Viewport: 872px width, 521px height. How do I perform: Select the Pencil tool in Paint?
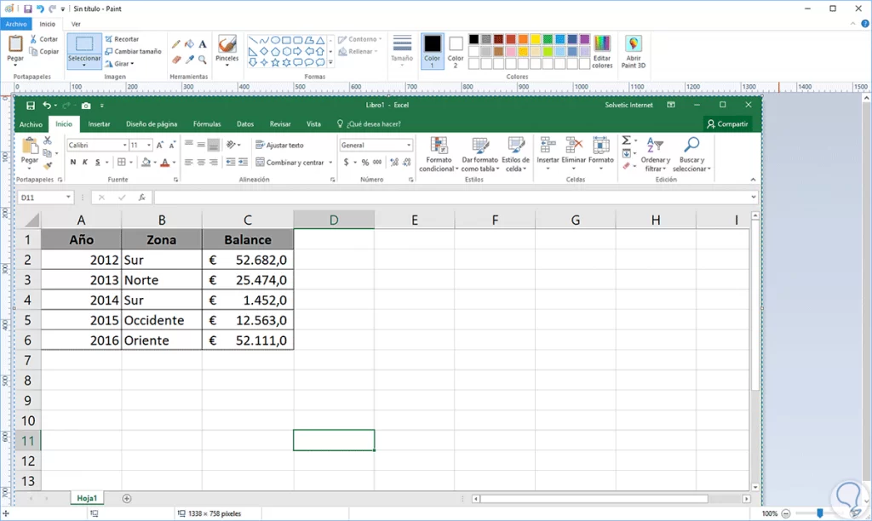pyautogui.click(x=176, y=44)
